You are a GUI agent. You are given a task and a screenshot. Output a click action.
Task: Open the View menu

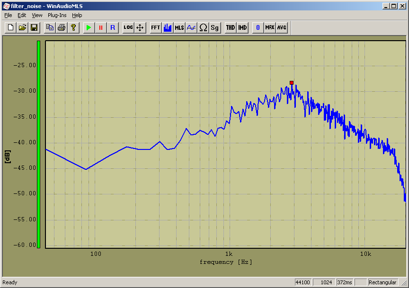(x=37, y=15)
